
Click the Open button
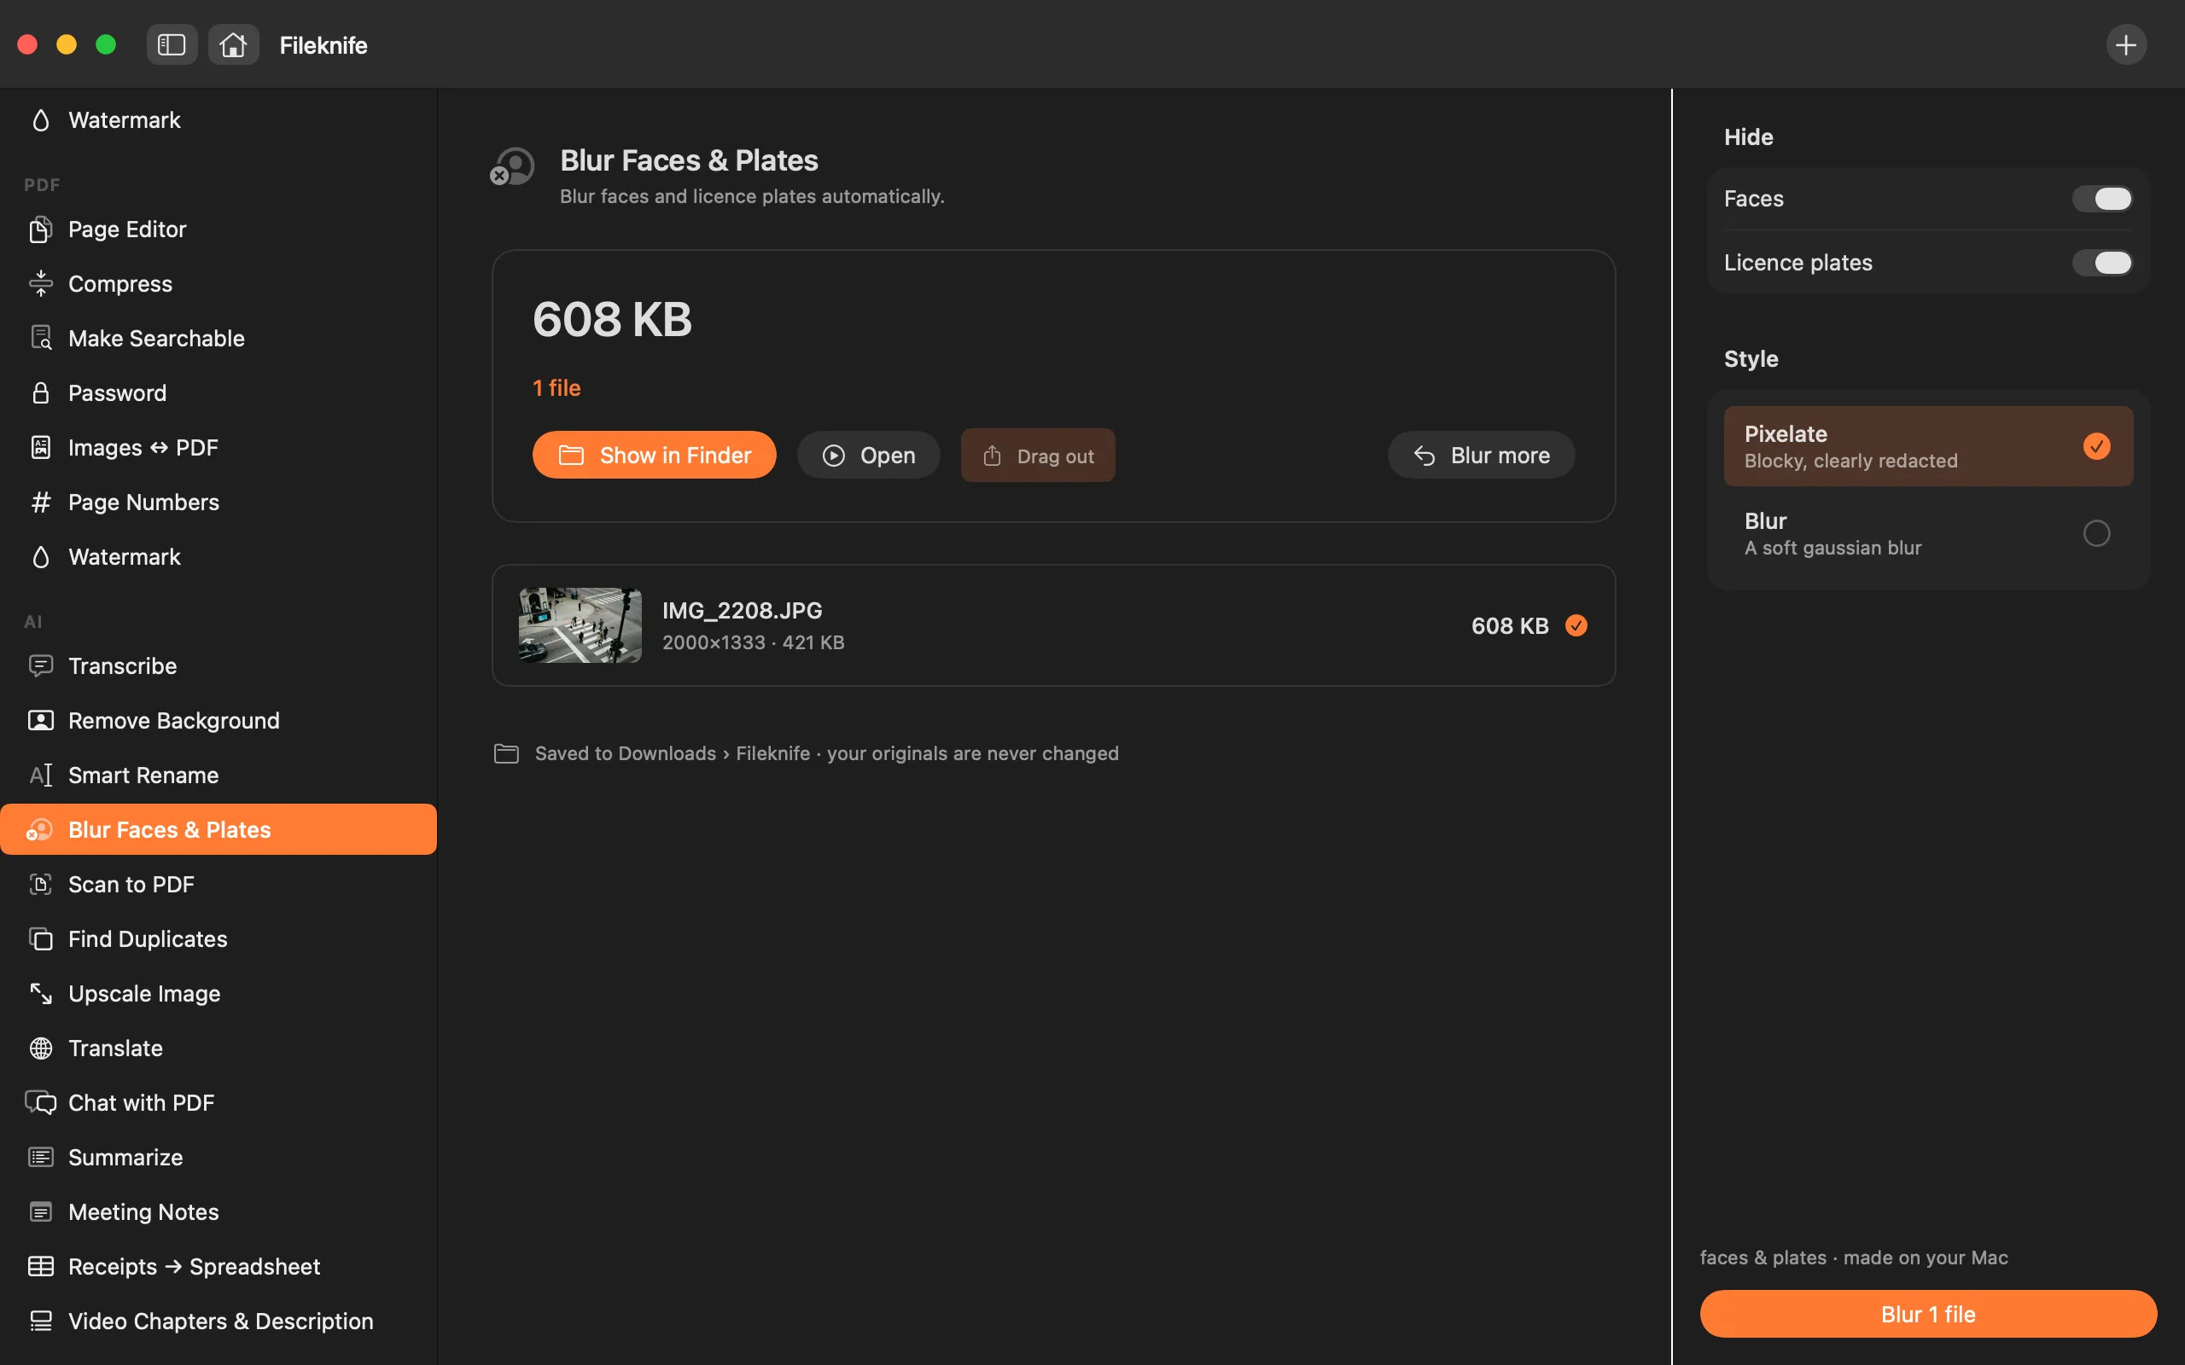point(868,455)
